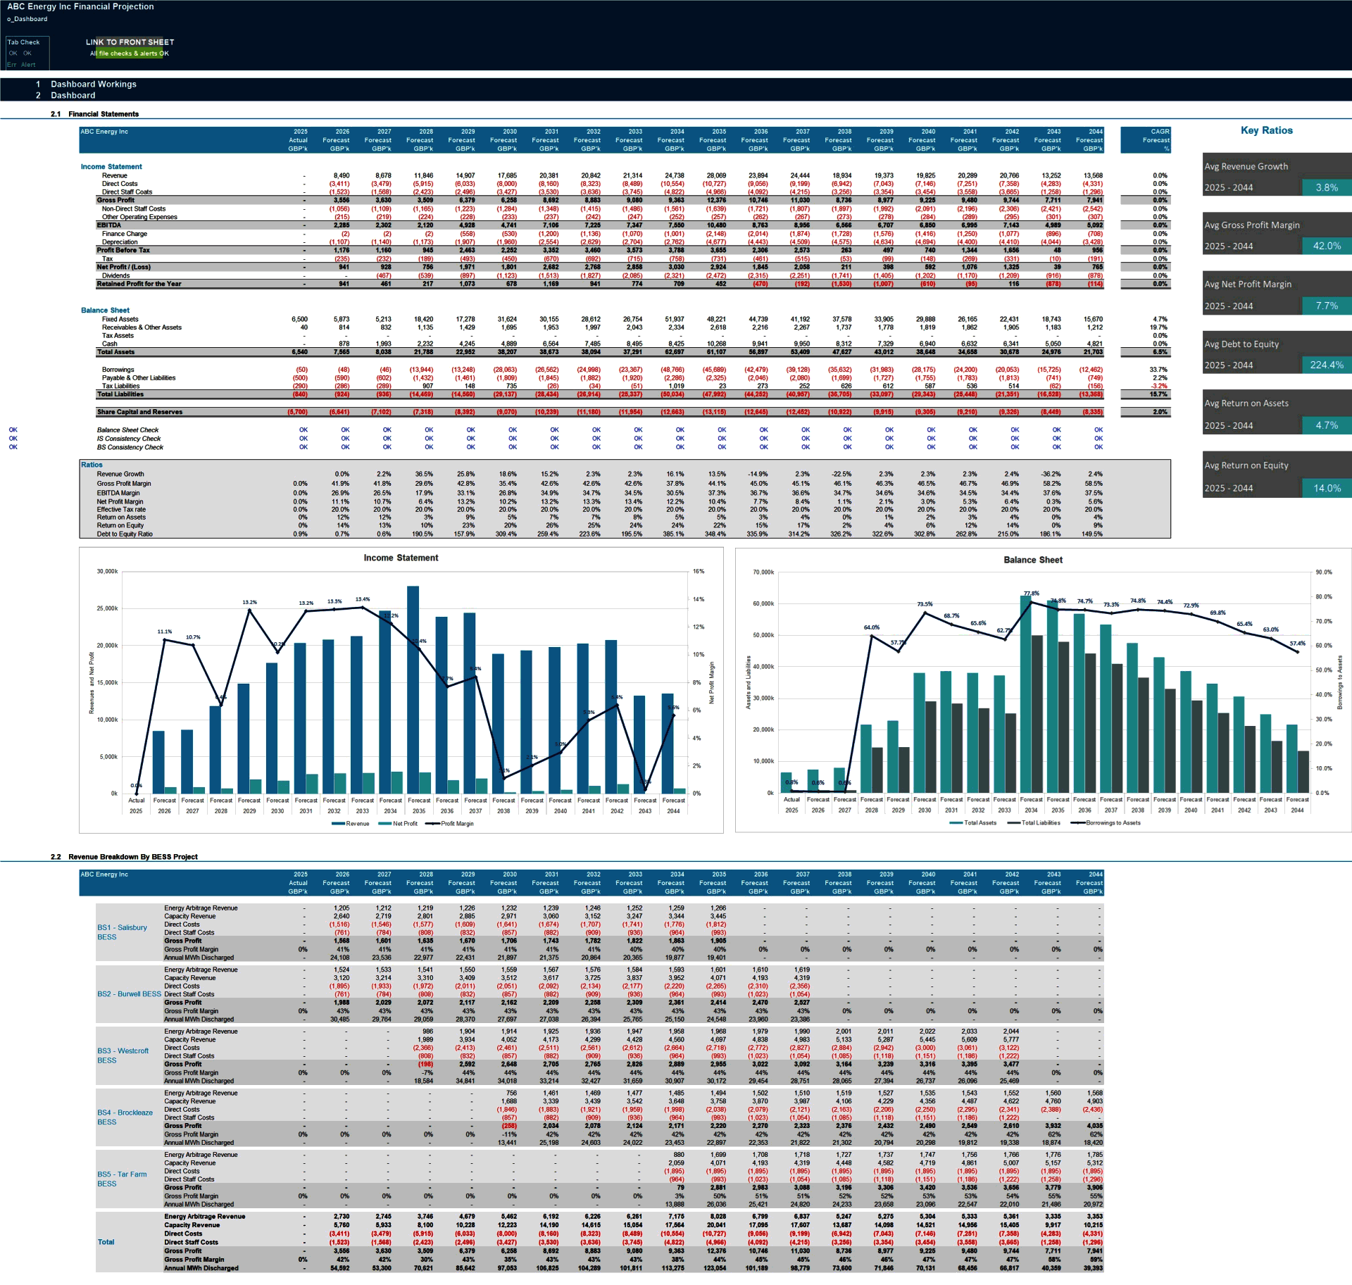Select the Net Profit legend marker in the chart legend

(x=384, y=823)
